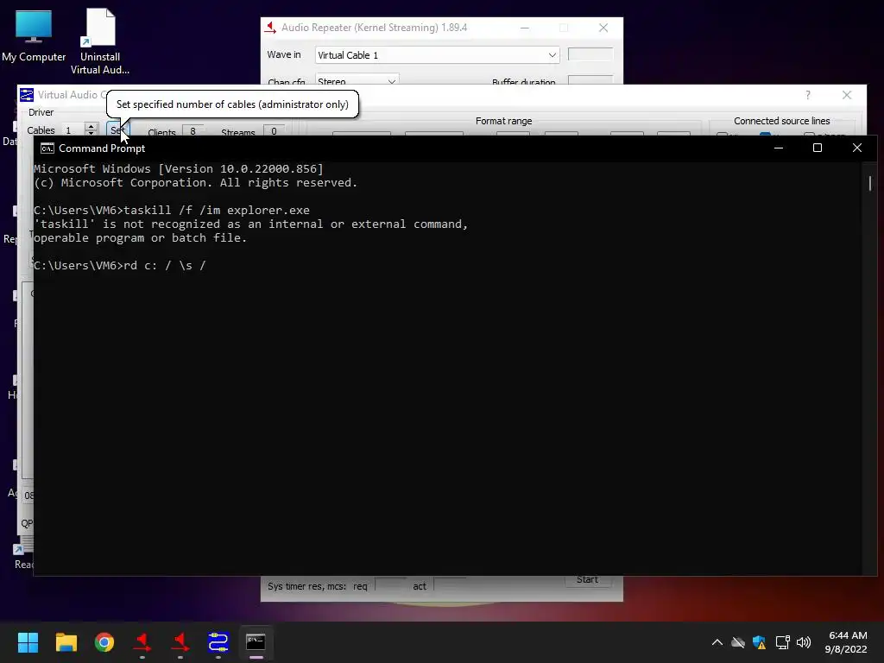The height and width of the screenshot is (663, 884).
Task: Click the Virtual Audio Cable window title icon
Action: coord(27,95)
